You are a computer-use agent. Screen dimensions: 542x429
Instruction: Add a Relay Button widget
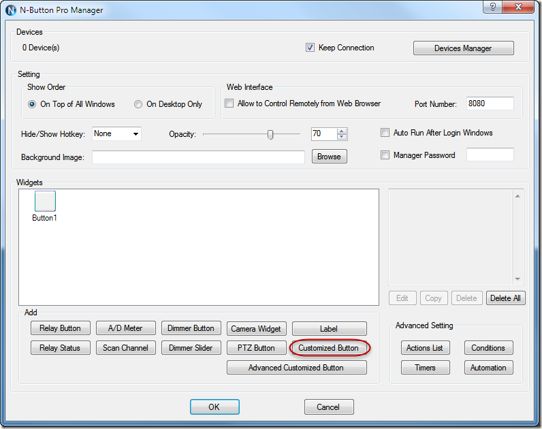[60, 328]
